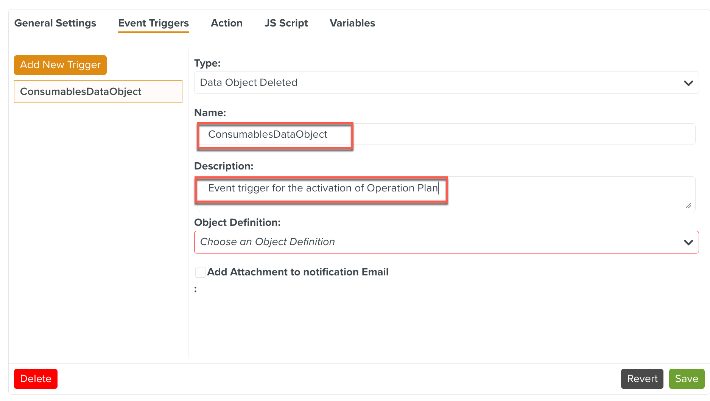This screenshot has height=401, width=710.
Task: Click the chevron on the Object Definition dropdown
Action: click(688, 242)
